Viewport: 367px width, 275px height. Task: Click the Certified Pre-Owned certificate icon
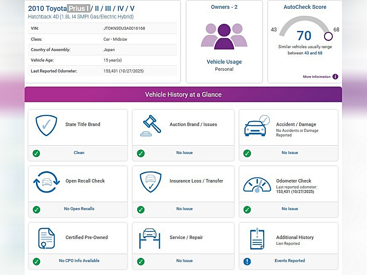coord(46,238)
